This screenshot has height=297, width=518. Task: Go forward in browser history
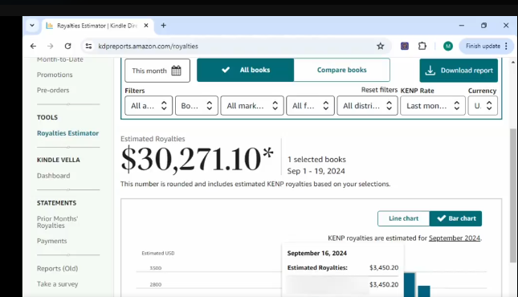pyautogui.click(x=51, y=47)
